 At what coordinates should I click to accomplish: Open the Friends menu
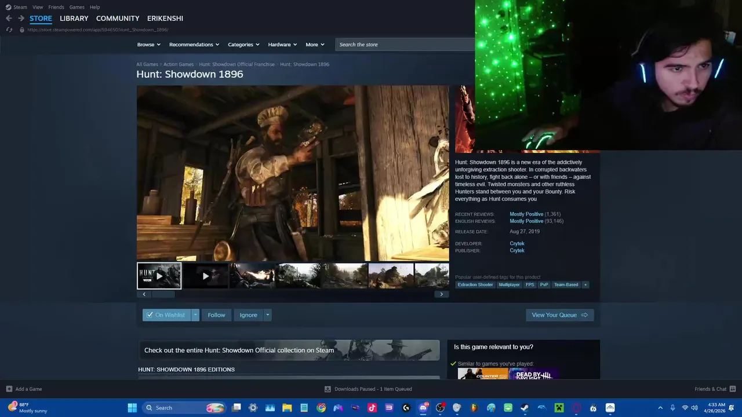tap(56, 7)
